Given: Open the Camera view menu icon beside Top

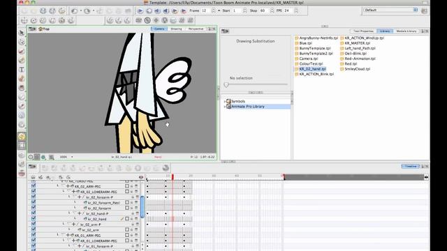Looking at the screenshot, I should pos(32,29).
